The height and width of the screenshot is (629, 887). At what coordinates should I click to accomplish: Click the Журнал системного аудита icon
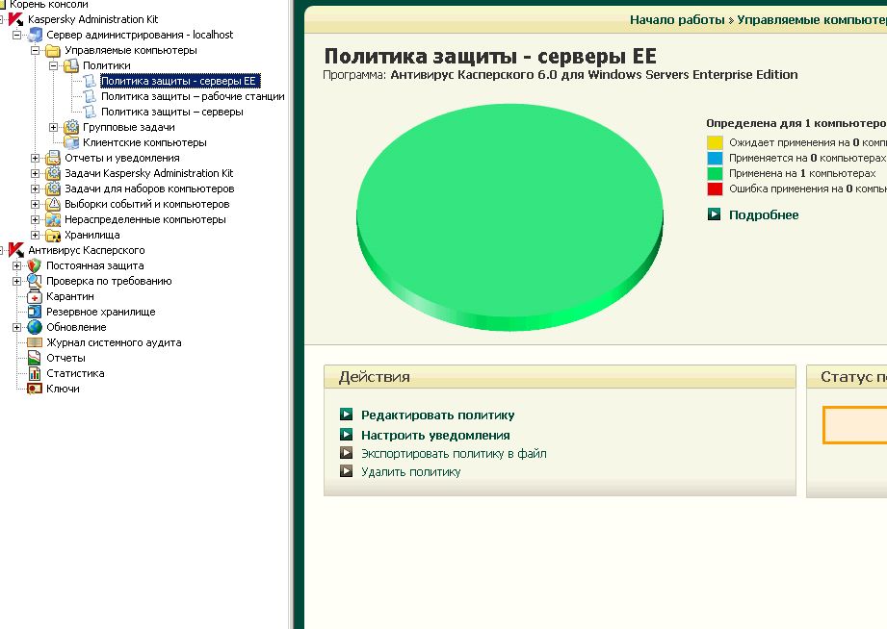(35, 342)
